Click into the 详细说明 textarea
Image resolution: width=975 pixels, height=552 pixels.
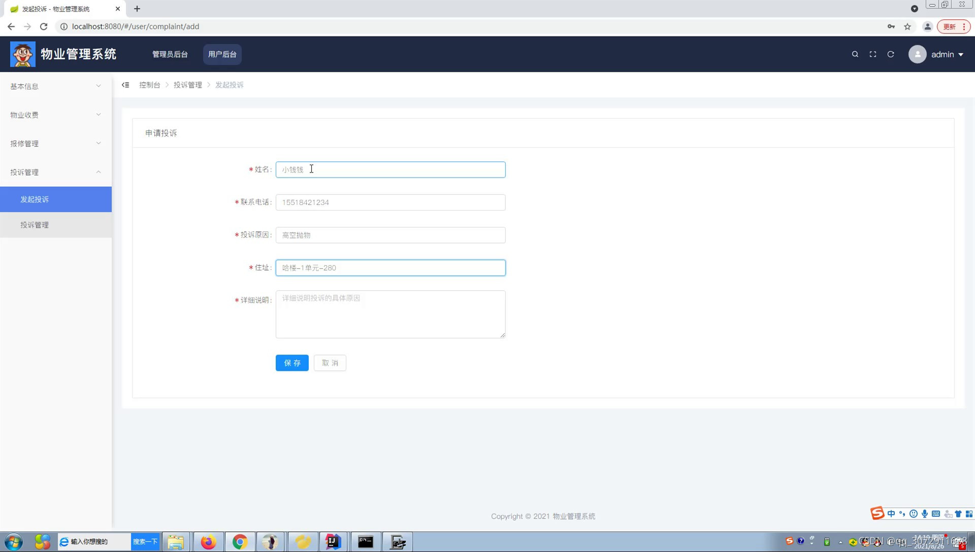[391, 314]
